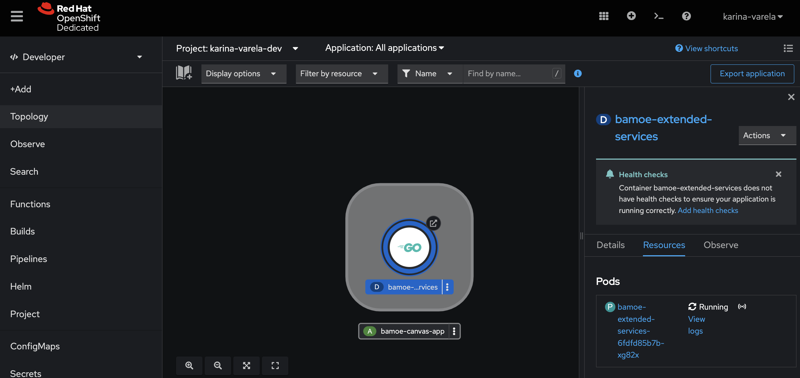Expand the Project karina-varela-dev dropdown

237,48
